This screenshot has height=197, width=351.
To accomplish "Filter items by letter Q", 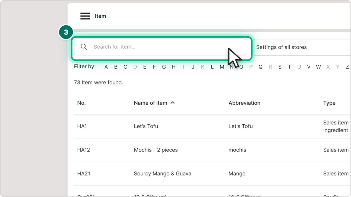I will 260,67.
